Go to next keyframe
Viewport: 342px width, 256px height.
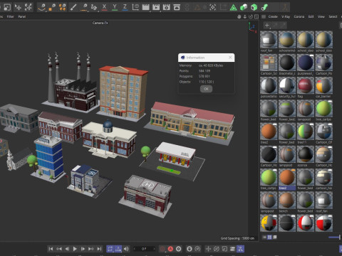point(91,249)
